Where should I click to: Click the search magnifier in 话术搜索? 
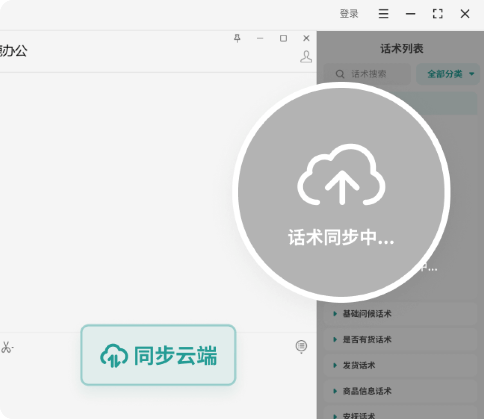point(340,74)
